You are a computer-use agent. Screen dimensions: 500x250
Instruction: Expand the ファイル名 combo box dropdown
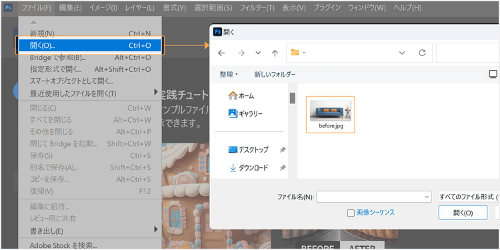(x=427, y=197)
